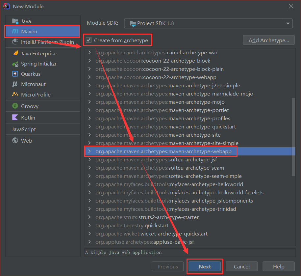This screenshot has width=301, height=276.
Task: Click the Next button
Action: click(x=205, y=267)
